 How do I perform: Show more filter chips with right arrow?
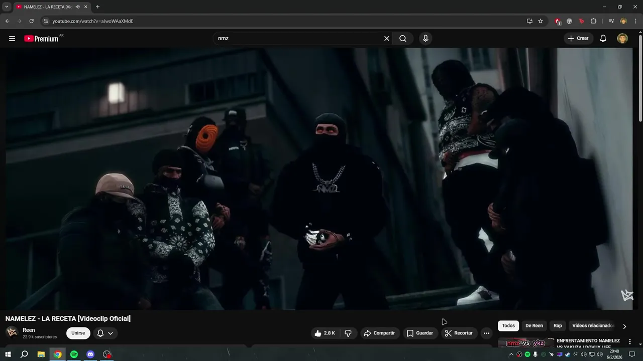(624, 326)
